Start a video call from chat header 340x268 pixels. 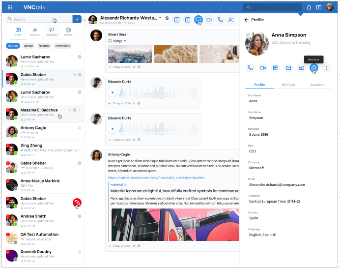[209, 20]
